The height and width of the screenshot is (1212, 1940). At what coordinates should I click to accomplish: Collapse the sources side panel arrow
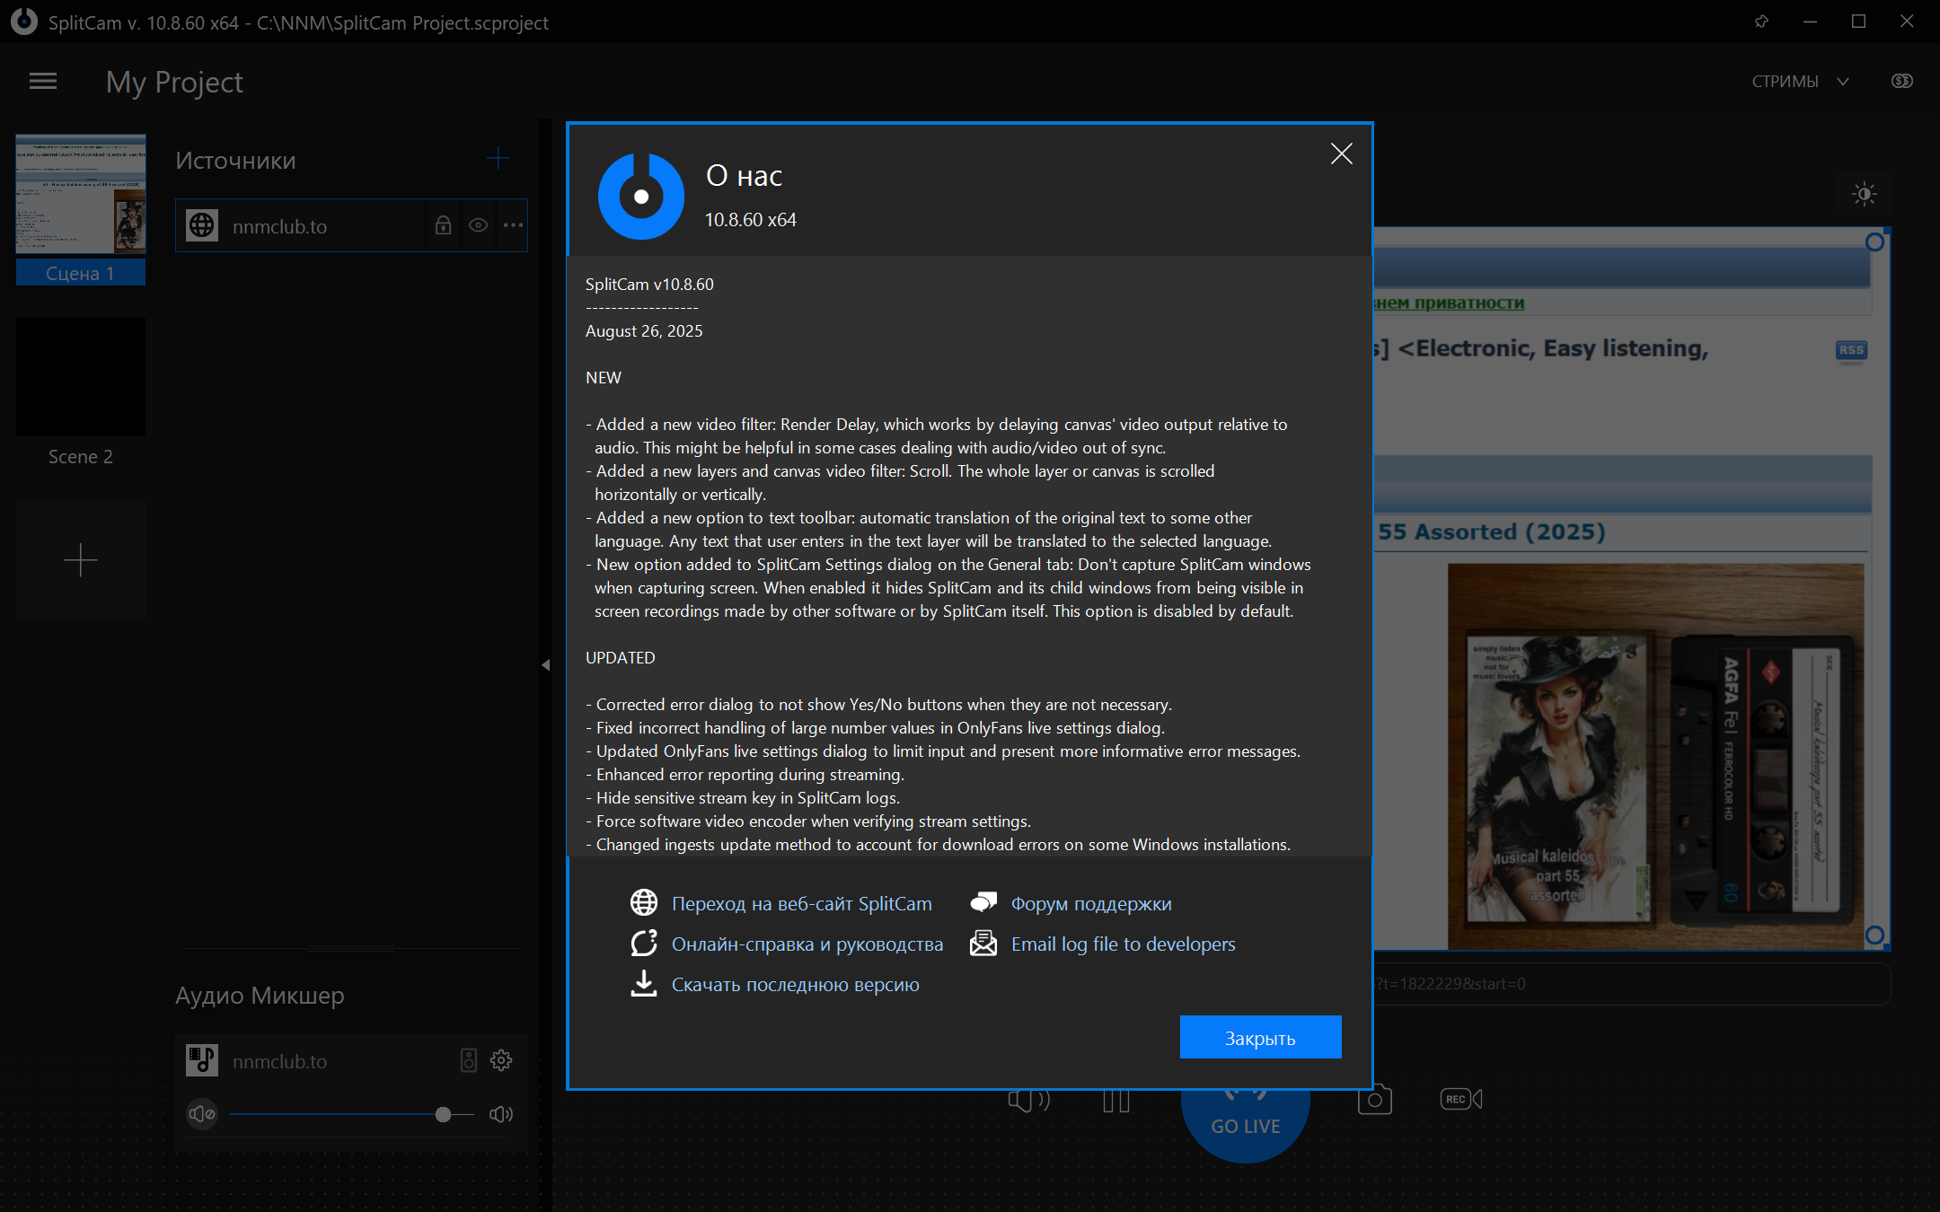click(x=545, y=664)
